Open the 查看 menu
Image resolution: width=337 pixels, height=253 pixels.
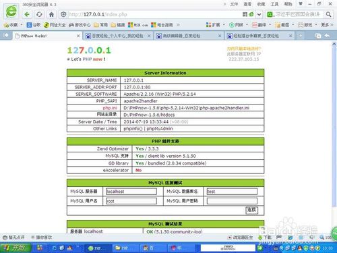click(x=247, y=4)
